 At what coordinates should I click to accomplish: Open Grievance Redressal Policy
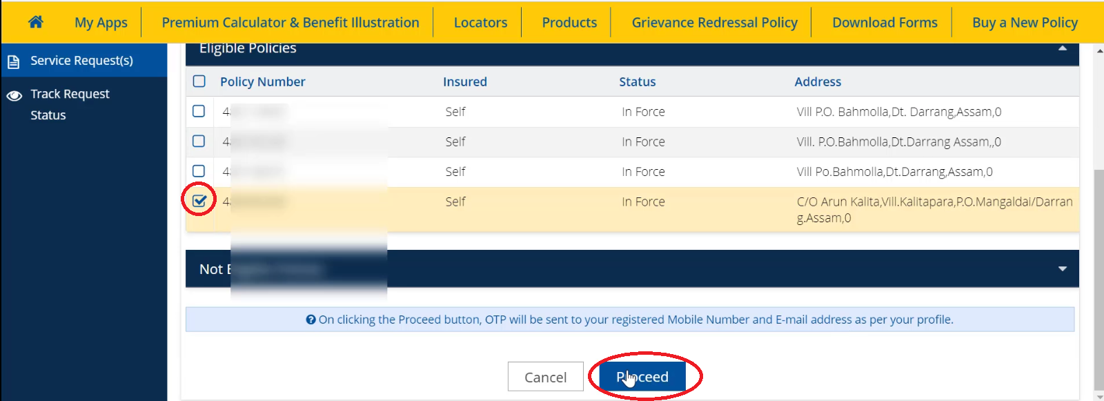click(x=713, y=21)
